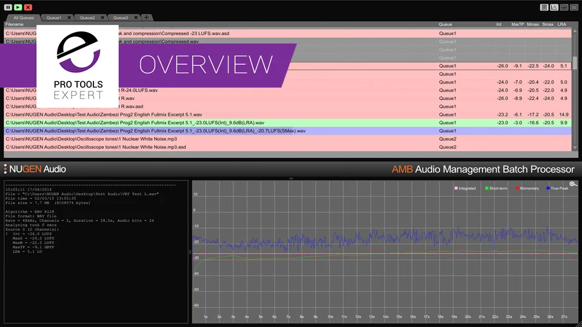Click the file list scroll down arrow
The image size is (582, 327).
click(x=575, y=148)
